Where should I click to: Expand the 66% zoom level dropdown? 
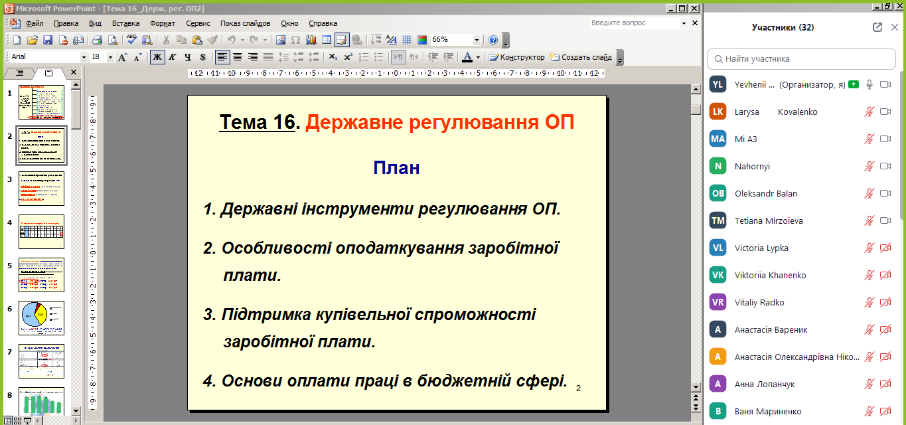coord(477,40)
